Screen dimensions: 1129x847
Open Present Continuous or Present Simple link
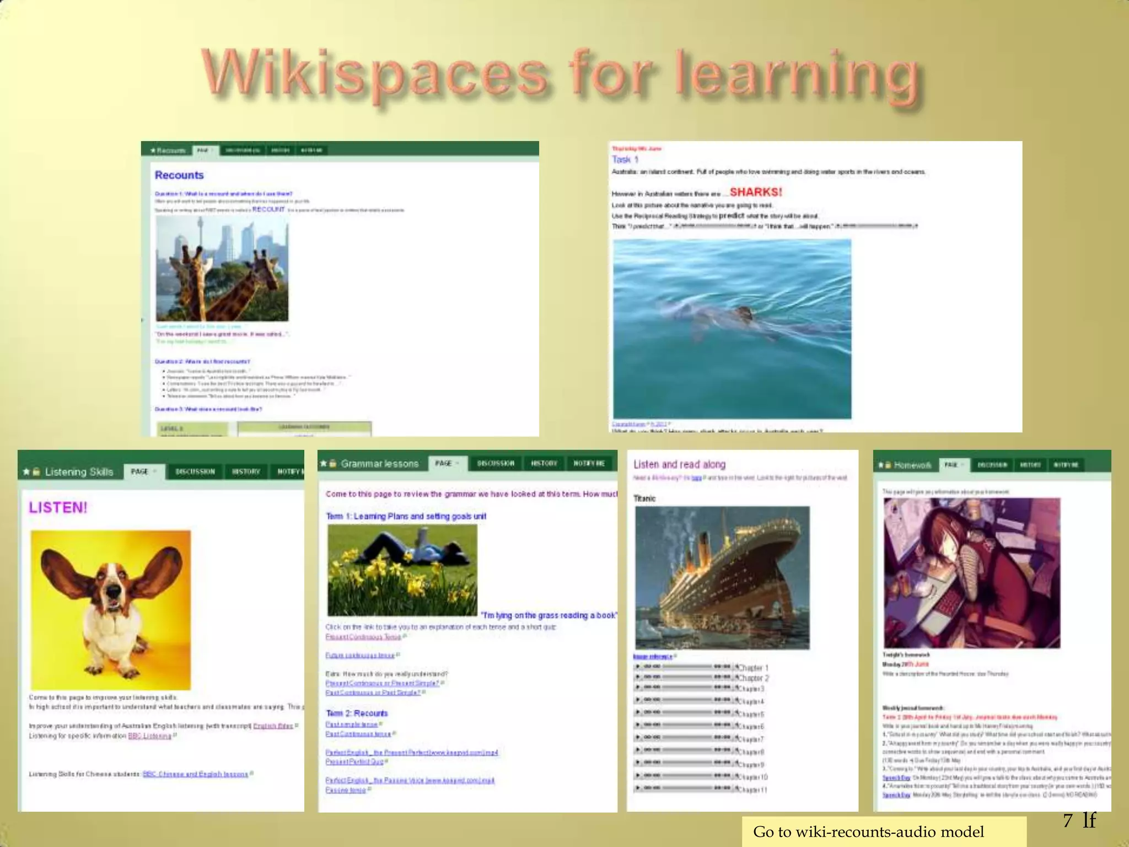pyautogui.click(x=382, y=683)
